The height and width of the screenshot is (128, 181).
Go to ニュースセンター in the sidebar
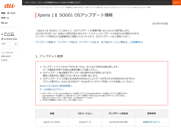(8, 53)
